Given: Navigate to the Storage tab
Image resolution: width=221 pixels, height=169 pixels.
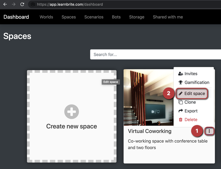Looking at the screenshot, I should pos(137,17).
